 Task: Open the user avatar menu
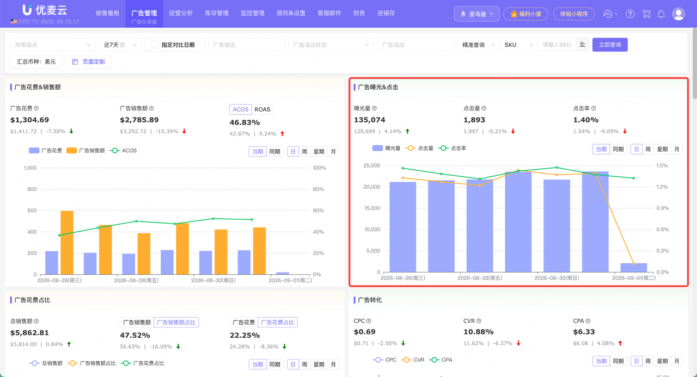pos(678,14)
